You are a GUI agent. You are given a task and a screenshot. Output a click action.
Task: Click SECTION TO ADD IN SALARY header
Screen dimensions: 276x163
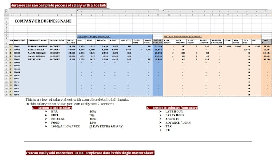[x=115, y=36]
